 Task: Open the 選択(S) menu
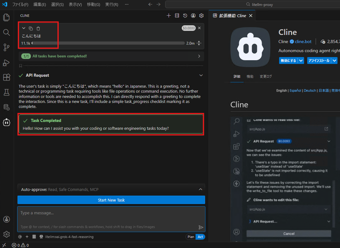tap(57, 5)
